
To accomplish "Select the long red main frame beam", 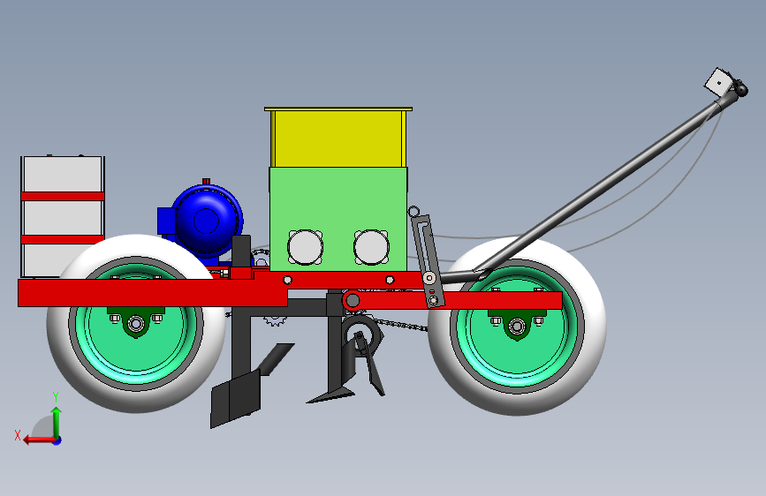I will coord(153,292).
